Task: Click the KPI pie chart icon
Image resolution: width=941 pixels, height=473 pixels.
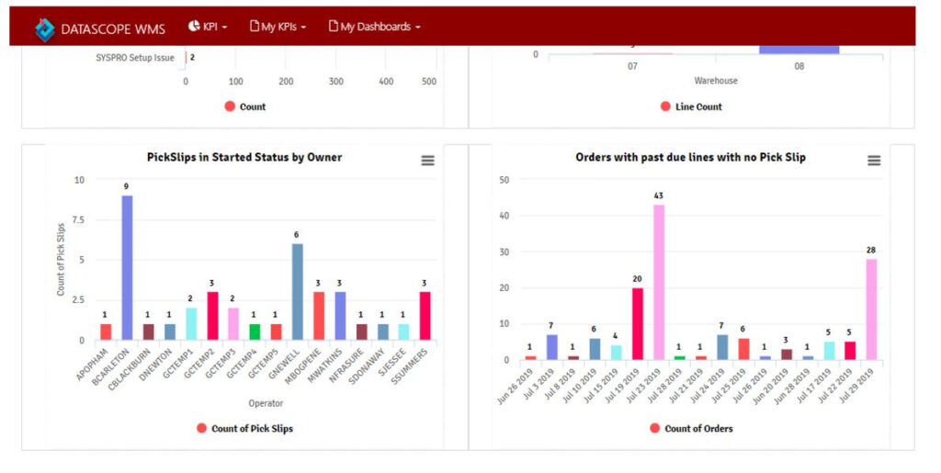Action: coord(194,27)
